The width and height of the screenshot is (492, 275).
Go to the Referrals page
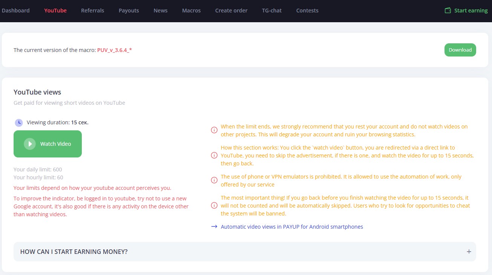[92, 11]
